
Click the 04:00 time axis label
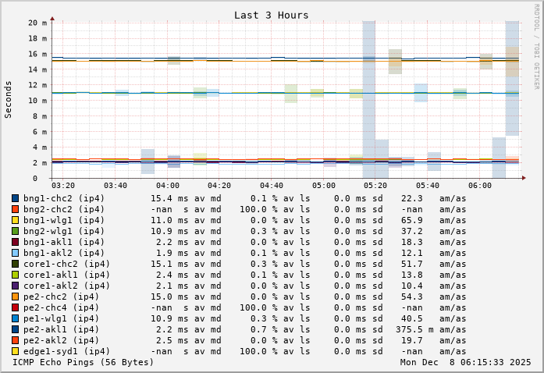coord(168,185)
